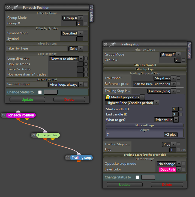Toggle checkbox next to Not more than "n" trades
195x197 pixels.
click(x=86, y=74)
